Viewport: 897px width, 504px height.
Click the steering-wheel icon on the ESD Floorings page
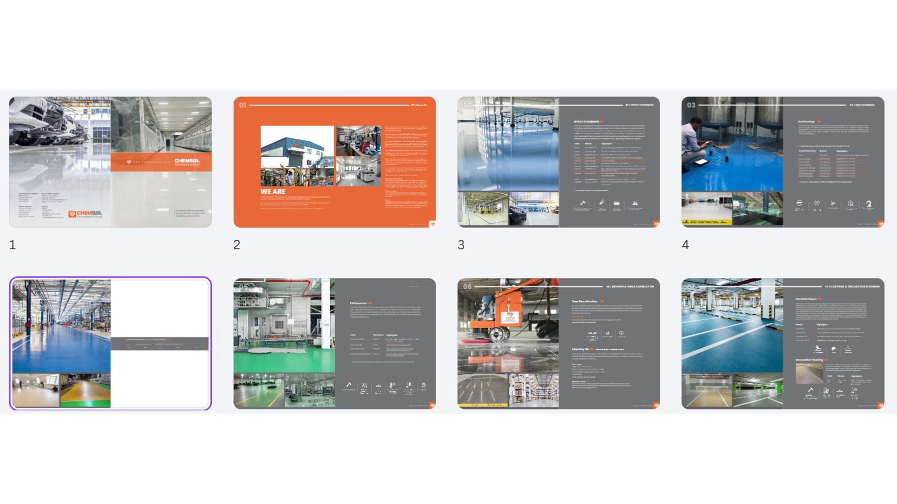[799, 203]
